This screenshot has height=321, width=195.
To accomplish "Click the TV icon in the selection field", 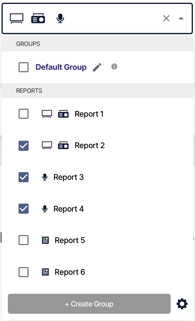I will pos(17,18).
